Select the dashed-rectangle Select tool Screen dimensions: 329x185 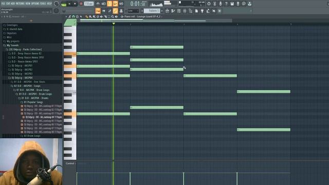[x=109, y=16]
